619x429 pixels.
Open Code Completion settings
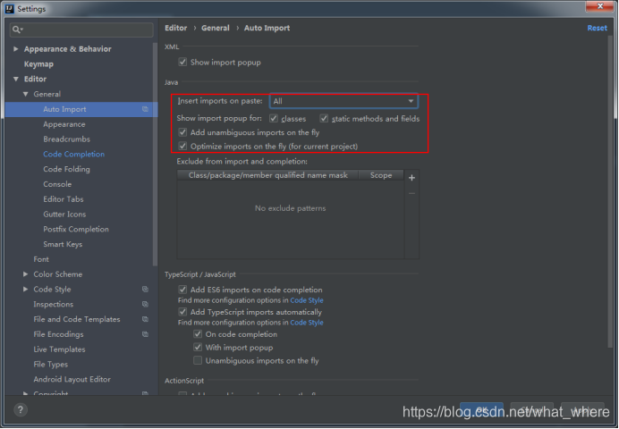pyautogui.click(x=74, y=154)
